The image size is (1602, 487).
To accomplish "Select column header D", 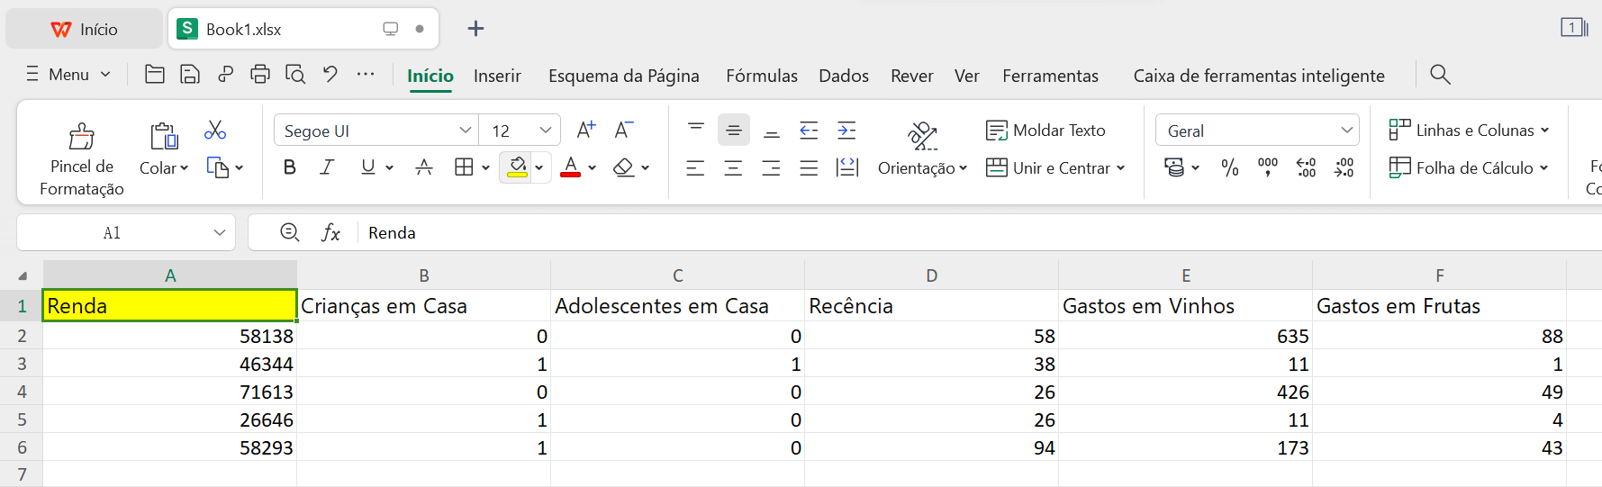I will click(931, 275).
